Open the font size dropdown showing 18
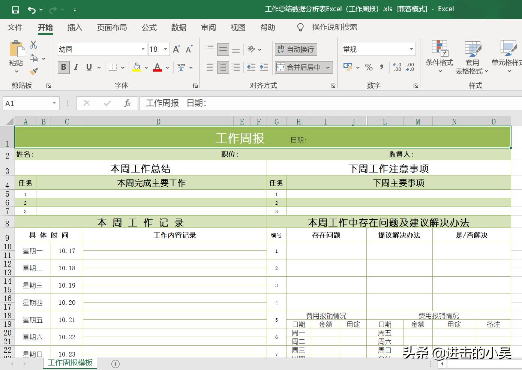 [x=165, y=49]
